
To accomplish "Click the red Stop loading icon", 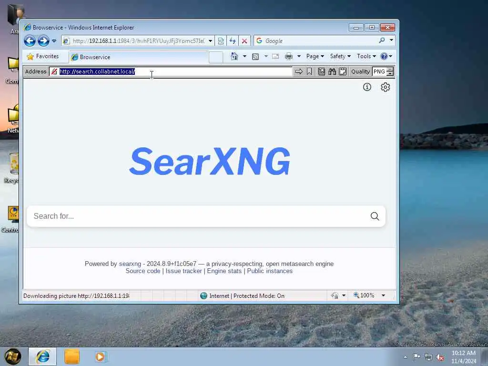I will tap(244, 41).
